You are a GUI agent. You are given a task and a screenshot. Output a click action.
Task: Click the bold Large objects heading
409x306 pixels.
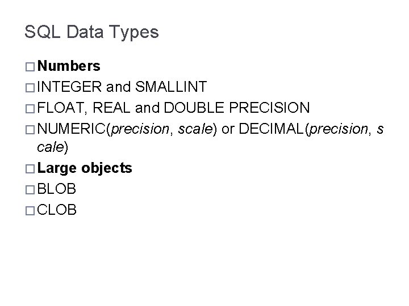click(x=84, y=169)
